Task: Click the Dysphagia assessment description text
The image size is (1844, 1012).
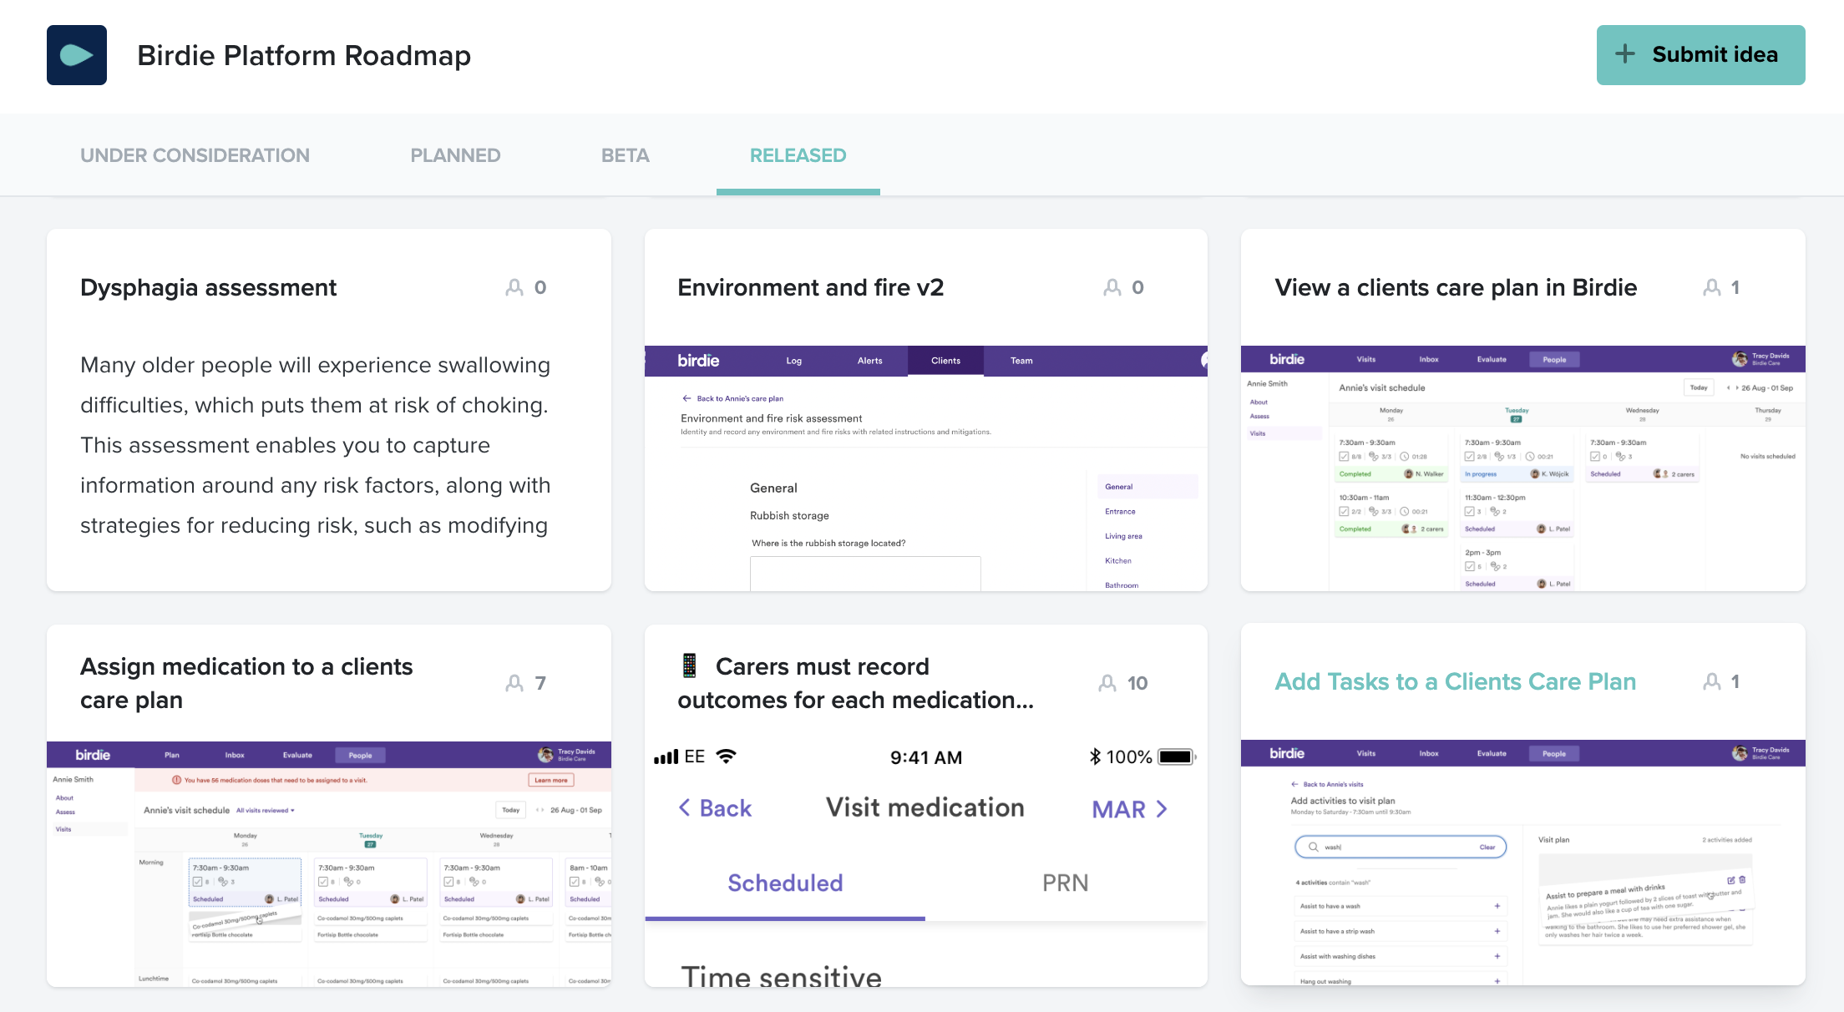Action: point(316,445)
